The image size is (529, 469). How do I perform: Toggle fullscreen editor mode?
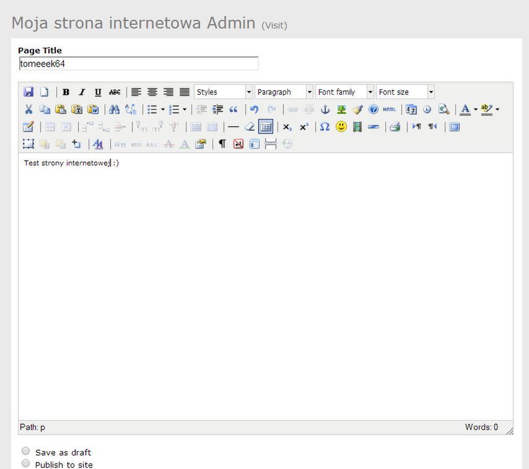click(x=455, y=127)
